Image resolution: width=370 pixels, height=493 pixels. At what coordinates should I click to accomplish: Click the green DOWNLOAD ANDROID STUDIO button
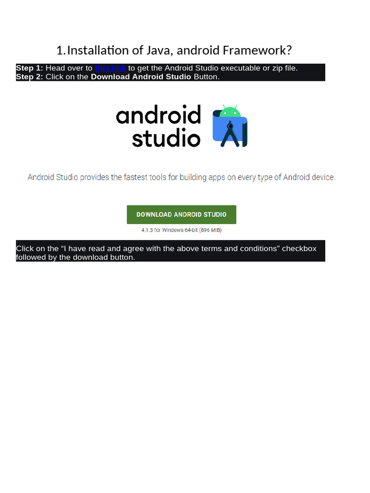(182, 215)
